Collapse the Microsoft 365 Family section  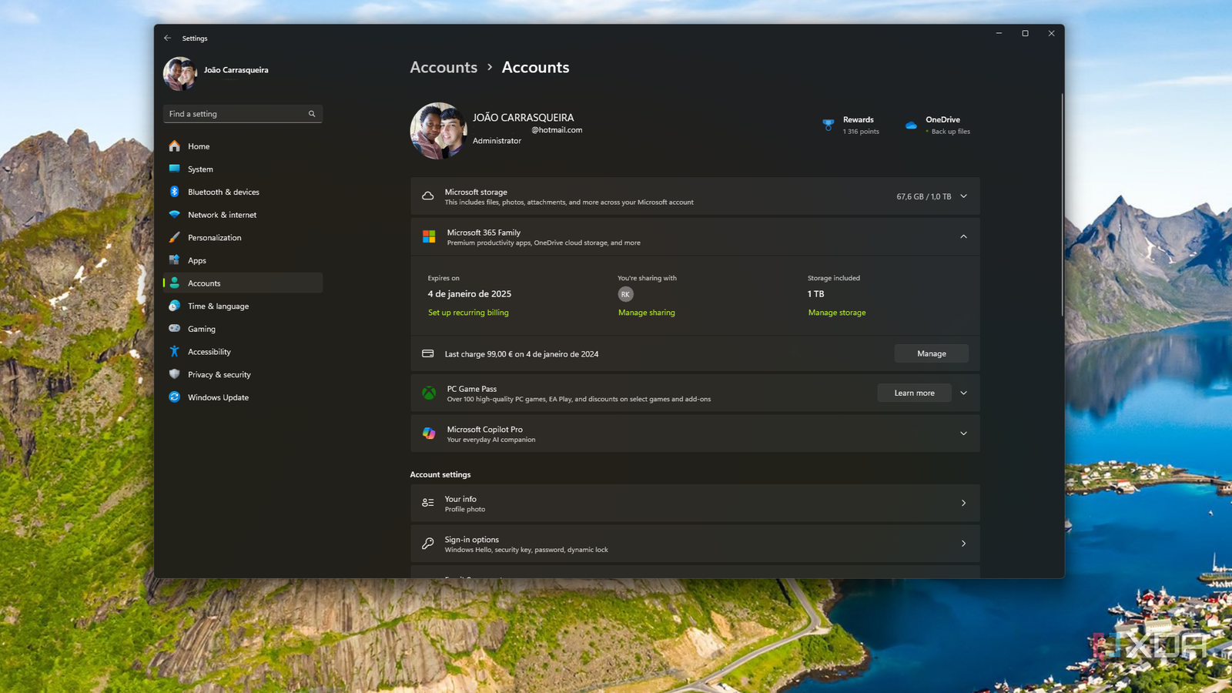point(963,236)
